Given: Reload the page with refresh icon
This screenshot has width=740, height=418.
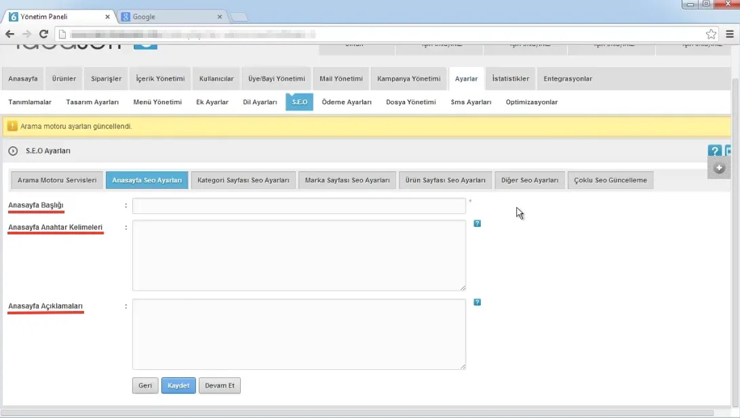Looking at the screenshot, I should click(x=43, y=34).
